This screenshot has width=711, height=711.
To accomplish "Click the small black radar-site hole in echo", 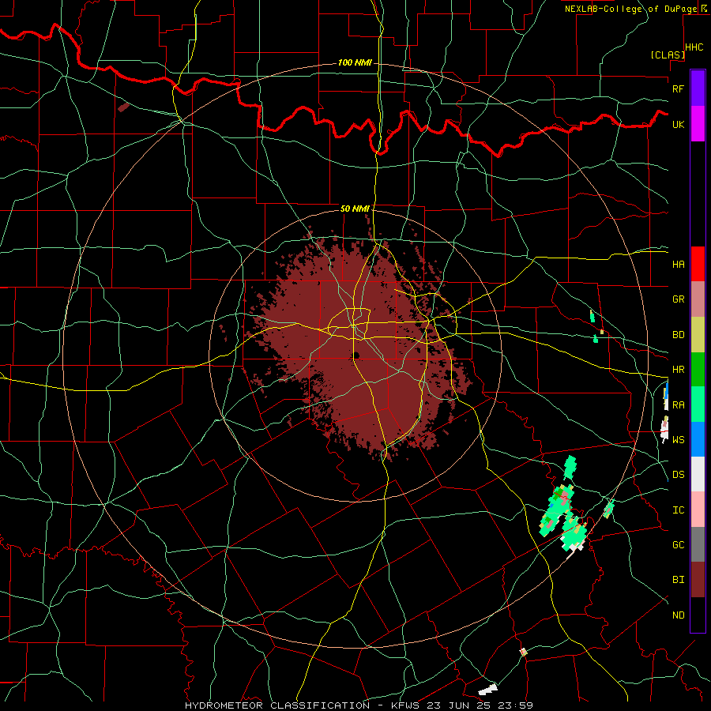I will (356, 355).
